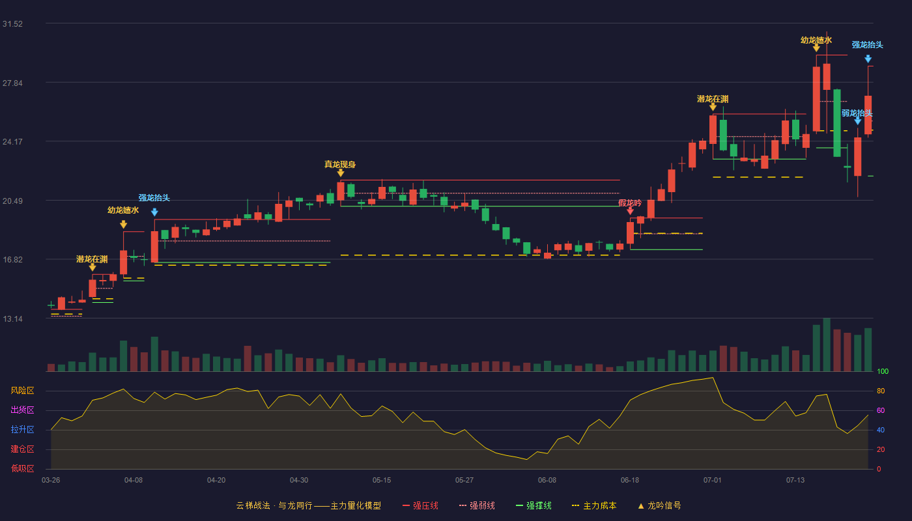Select the 建仓区 zone label

click(x=23, y=449)
